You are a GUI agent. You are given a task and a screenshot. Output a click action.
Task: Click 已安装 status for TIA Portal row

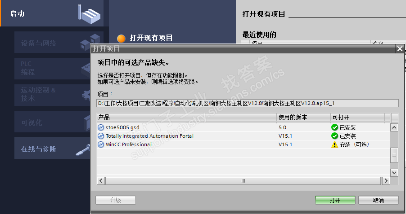coord(348,136)
